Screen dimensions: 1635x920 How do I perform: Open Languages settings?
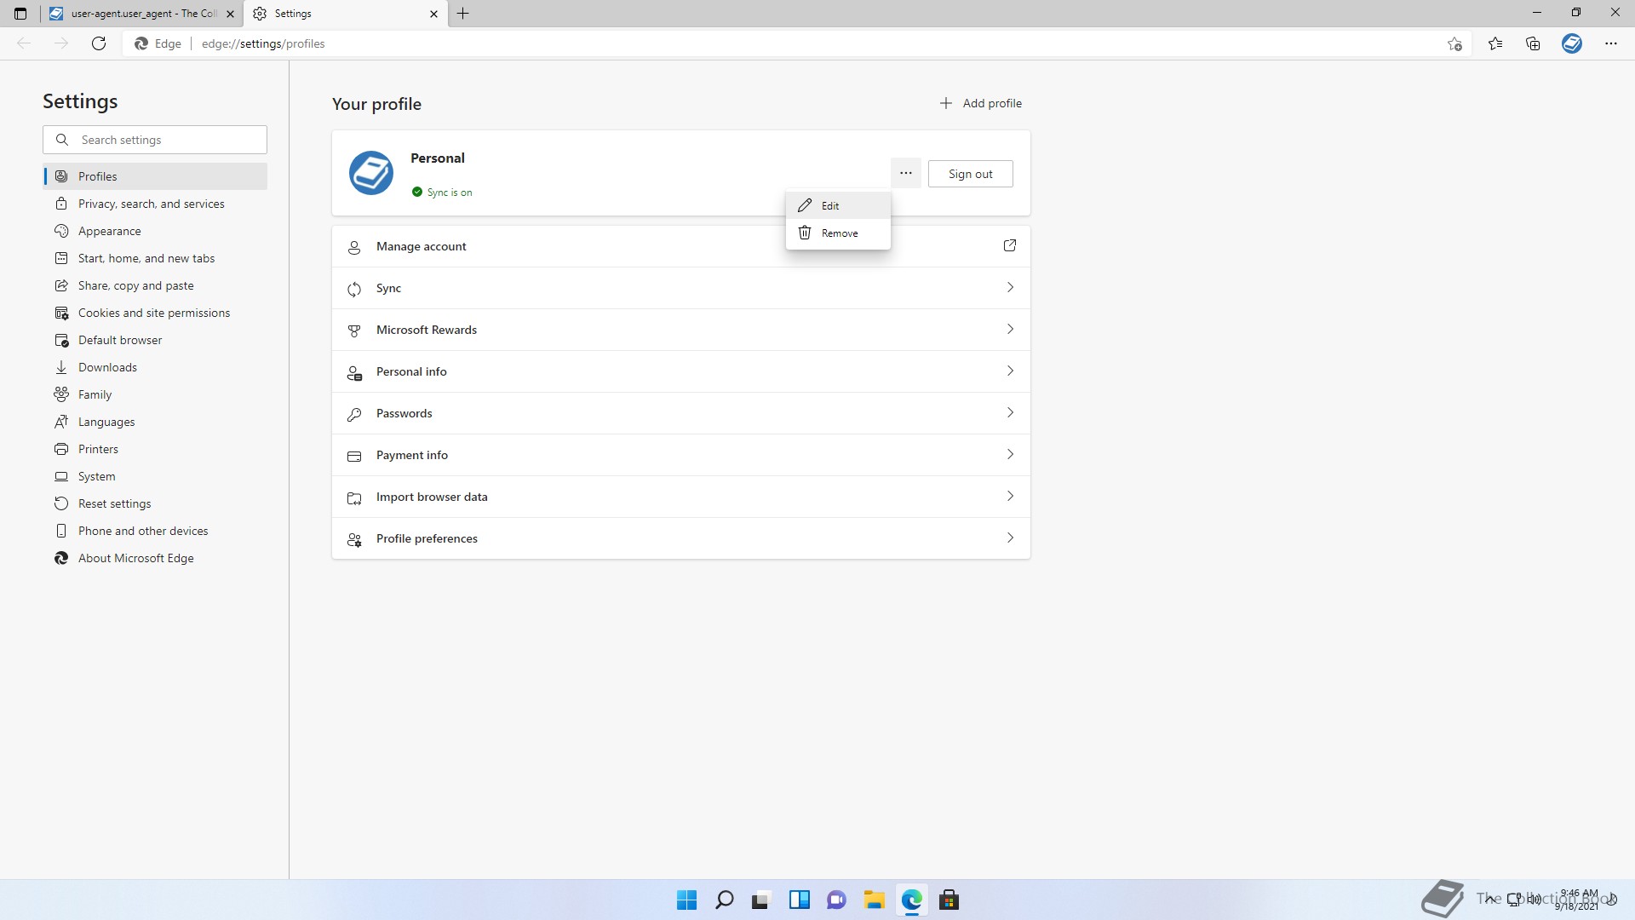tap(155, 422)
